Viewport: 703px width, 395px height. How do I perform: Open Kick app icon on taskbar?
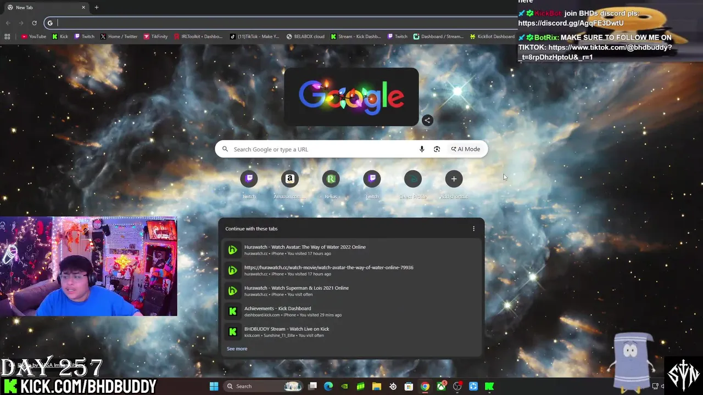click(x=489, y=386)
